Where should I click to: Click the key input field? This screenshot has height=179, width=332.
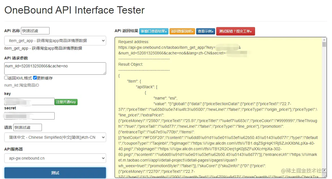tap(29, 101)
